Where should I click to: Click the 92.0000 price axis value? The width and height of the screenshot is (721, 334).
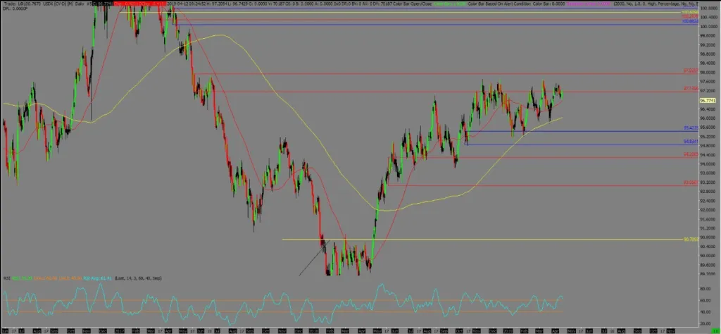[707, 210]
